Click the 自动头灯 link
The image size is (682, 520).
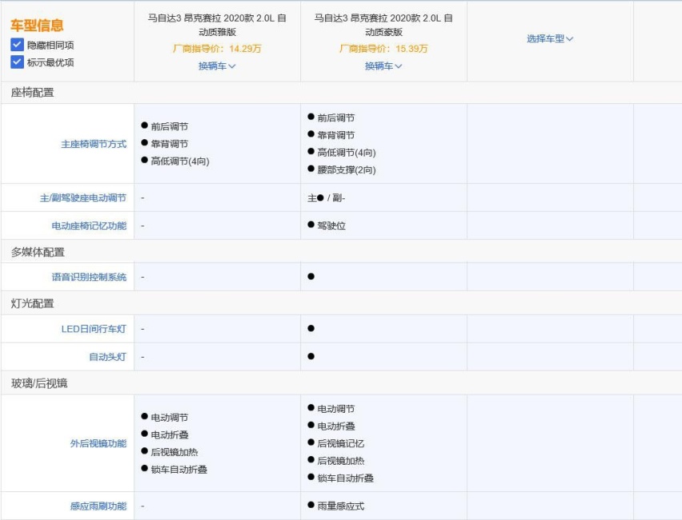pos(107,357)
